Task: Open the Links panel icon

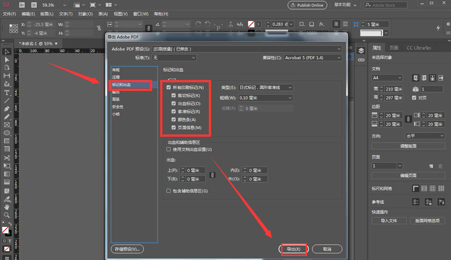Action: click(x=361, y=60)
